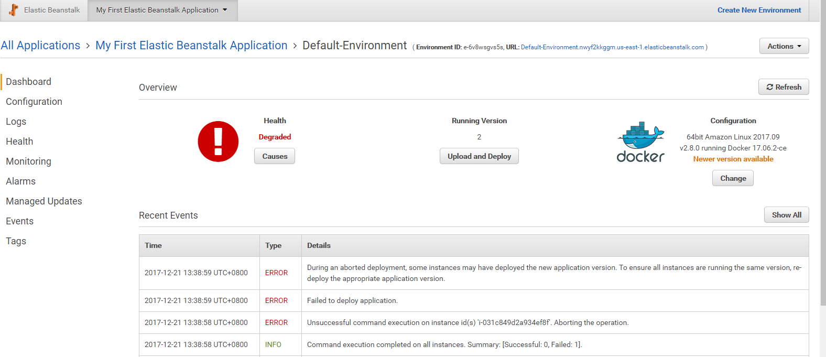Click the Elastic Beanstalk logo icon
826x357 pixels.
pyautogui.click(x=14, y=10)
